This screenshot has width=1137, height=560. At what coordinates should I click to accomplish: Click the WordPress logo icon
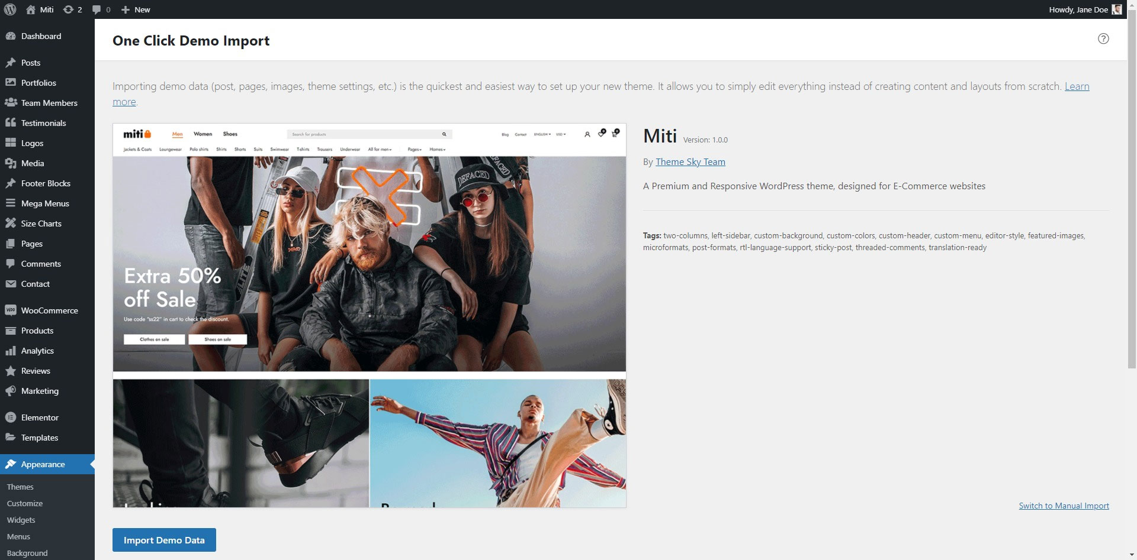click(10, 9)
